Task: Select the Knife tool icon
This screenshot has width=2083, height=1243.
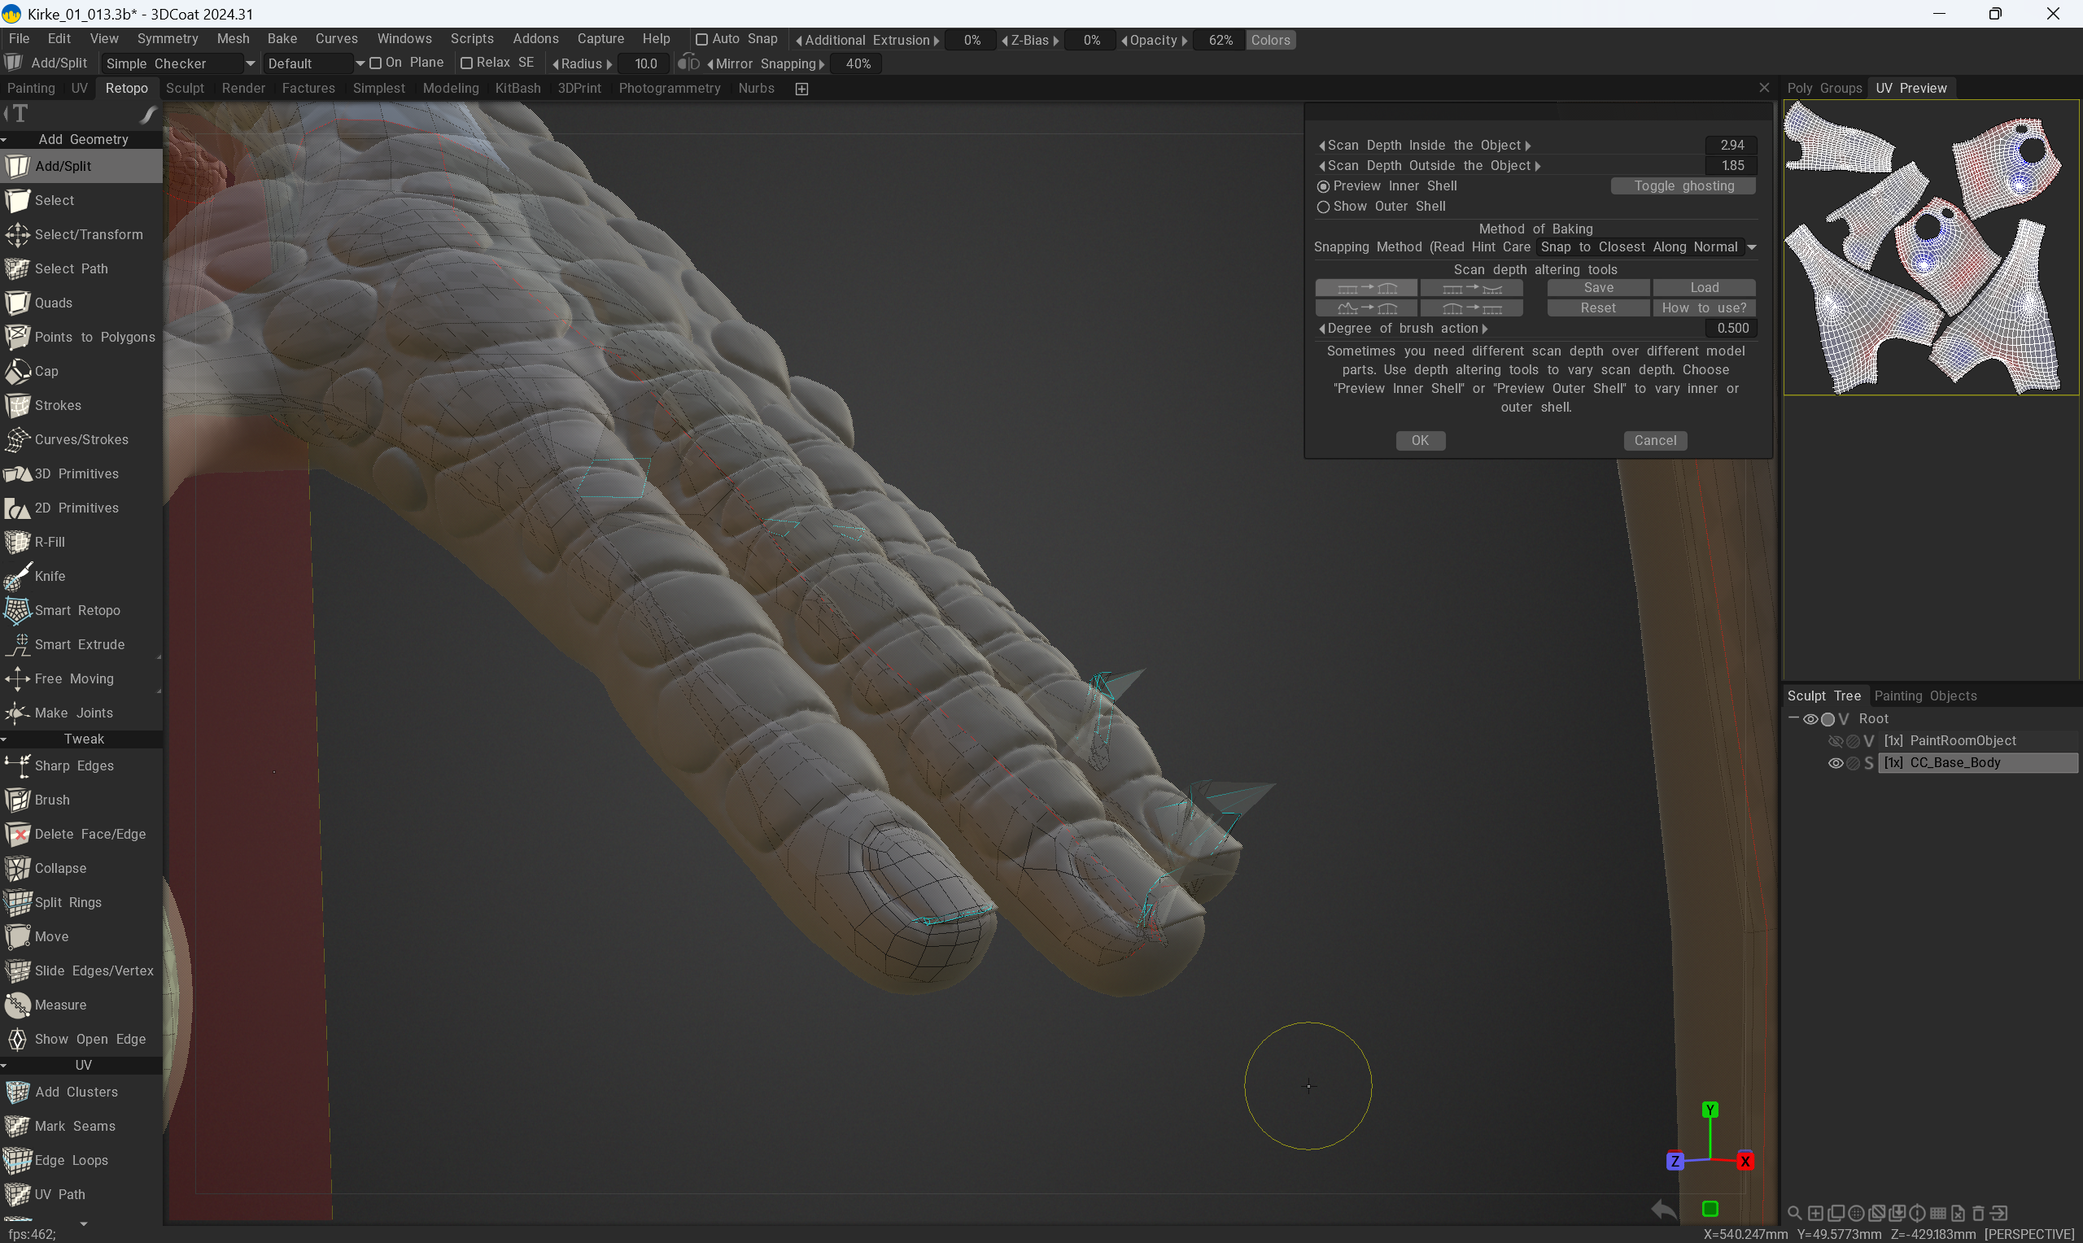Action: click(x=18, y=576)
